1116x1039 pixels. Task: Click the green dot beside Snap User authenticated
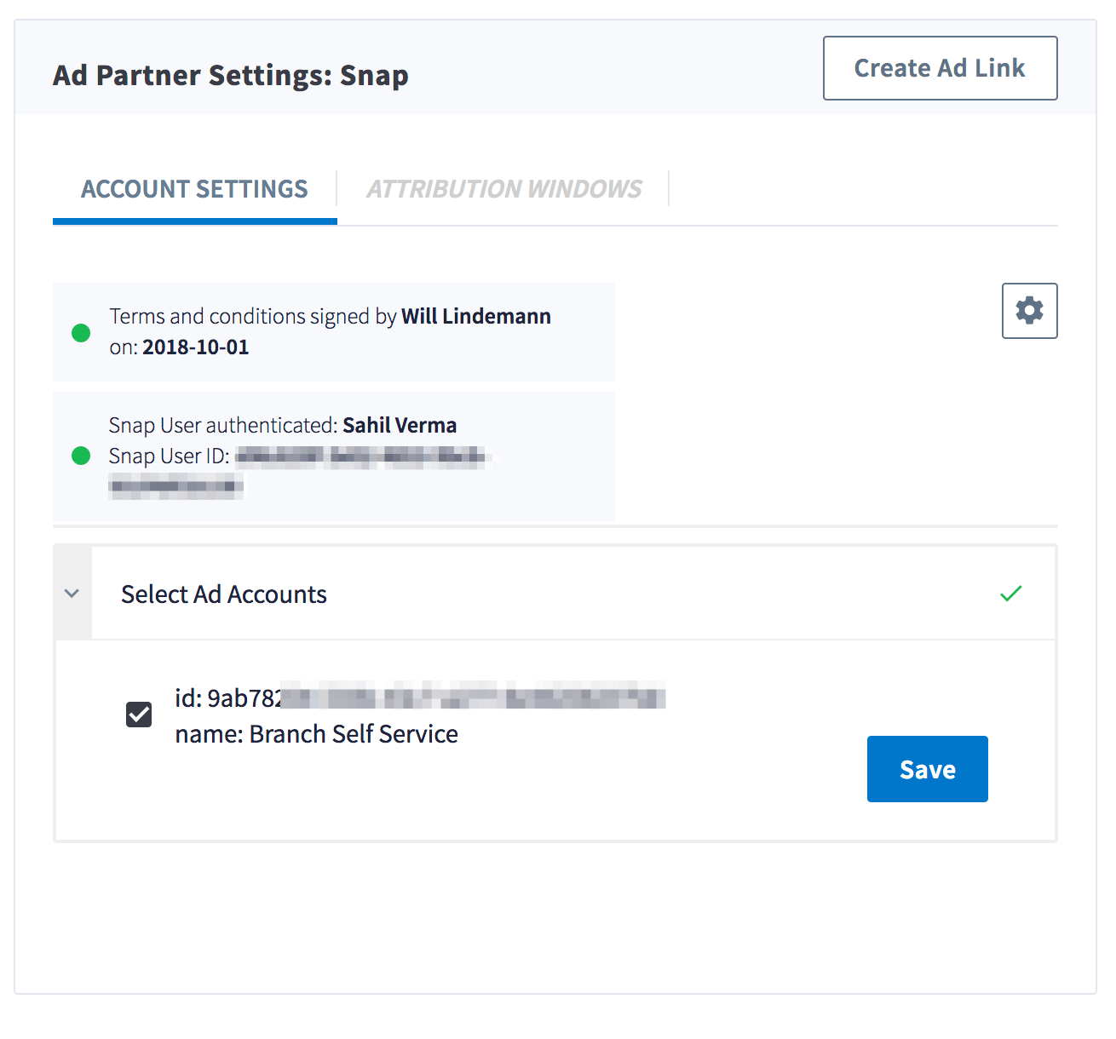[81, 456]
